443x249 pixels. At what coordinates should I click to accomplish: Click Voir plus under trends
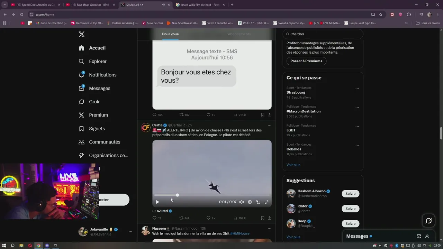pos(293,165)
